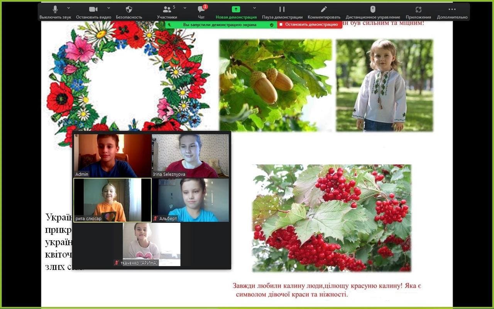This screenshot has height=309, width=494.
Task: Open the Безопасность shield icon
Action: tap(129, 10)
